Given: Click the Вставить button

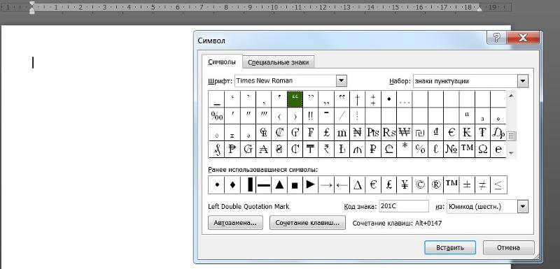Looking at the screenshot, I should pyautogui.click(x=450, y=247).
